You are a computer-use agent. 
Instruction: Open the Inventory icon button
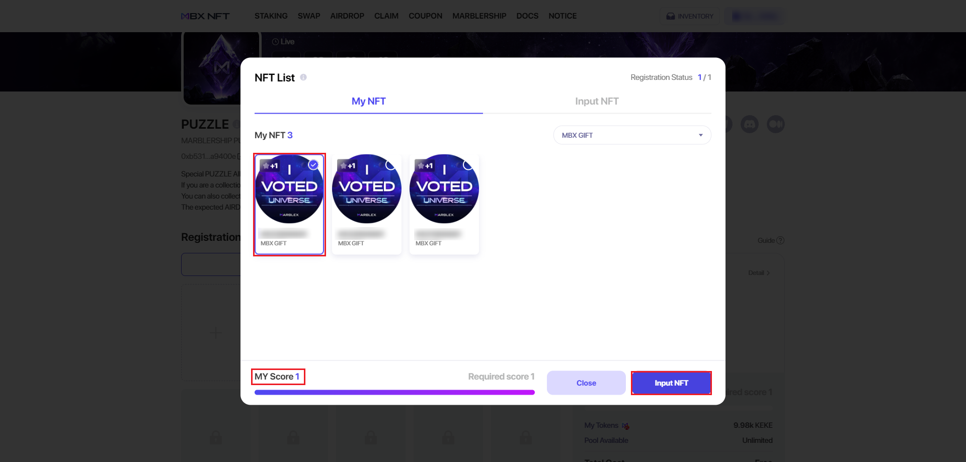coord(690,16)
